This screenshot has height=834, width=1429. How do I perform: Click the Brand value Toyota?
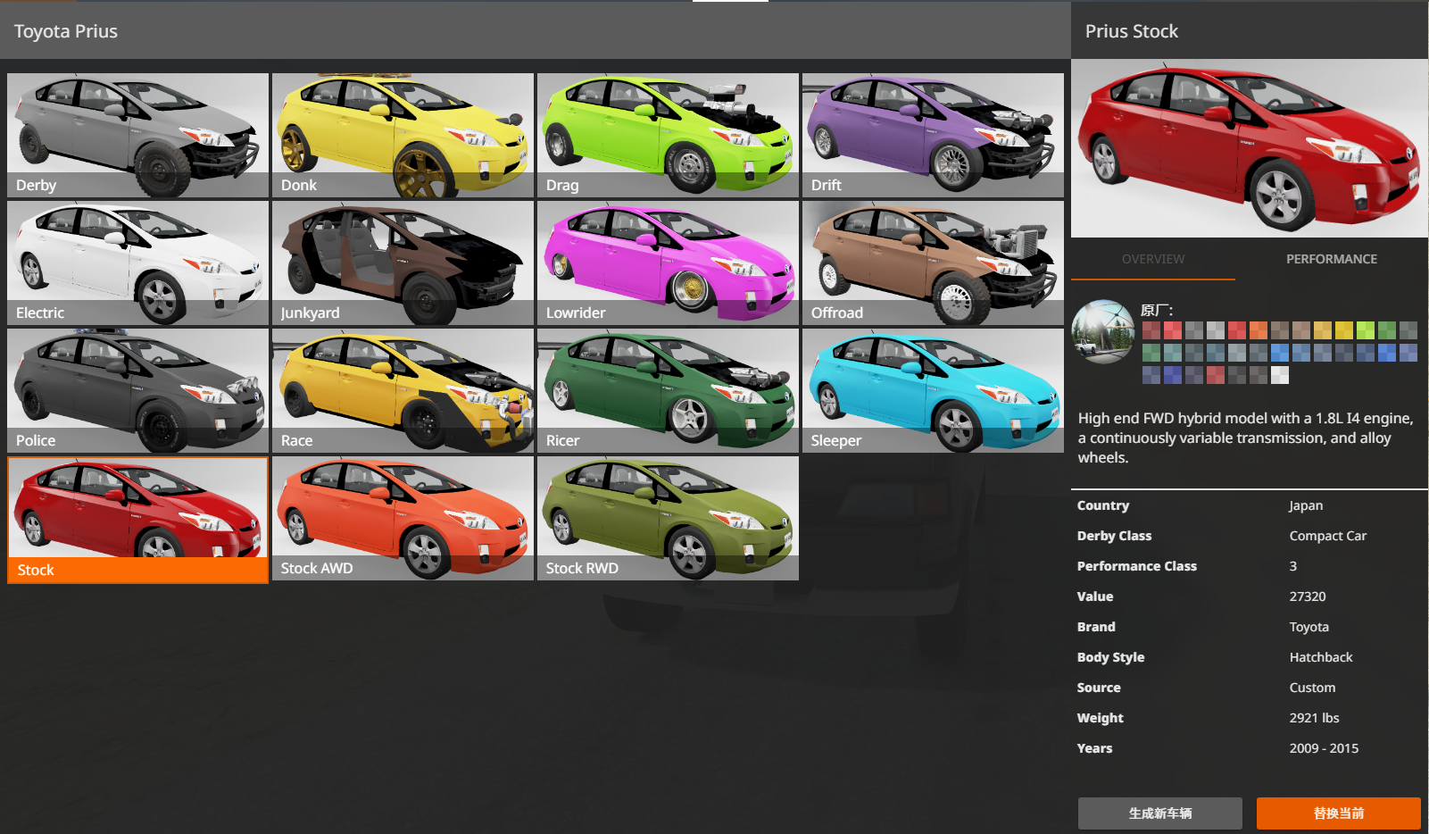[1309, 627]
